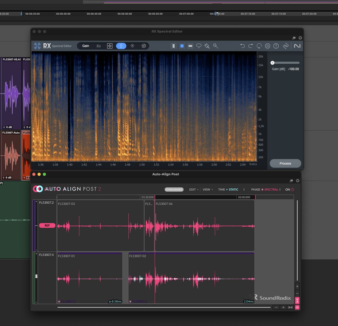Toggle vertical fit pink button

point(297,300)
